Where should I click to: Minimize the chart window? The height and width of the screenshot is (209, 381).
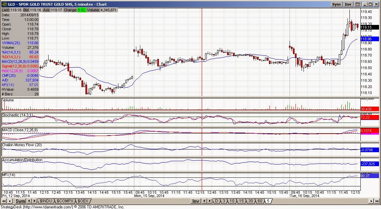[365, 4]
